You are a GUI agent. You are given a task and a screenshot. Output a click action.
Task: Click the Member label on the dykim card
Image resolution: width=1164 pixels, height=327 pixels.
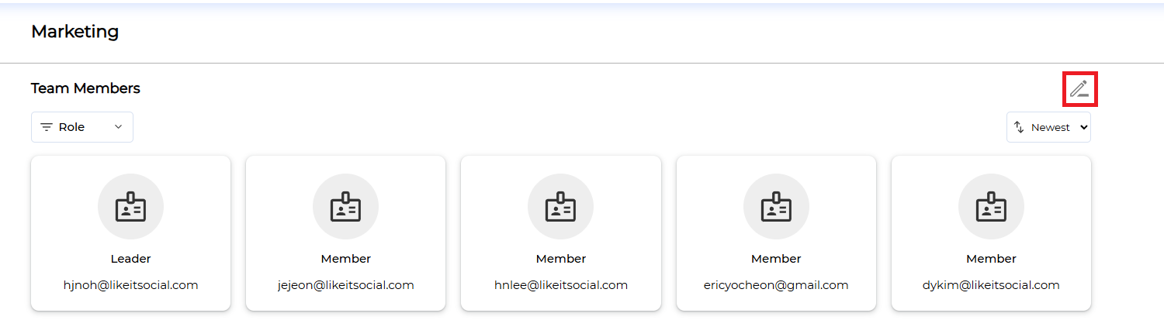pyautogui.click(x=991, y=259)
